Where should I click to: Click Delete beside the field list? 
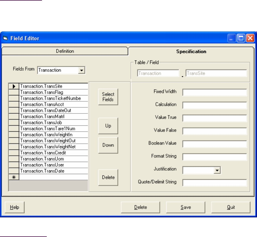(x=108, y=177)
